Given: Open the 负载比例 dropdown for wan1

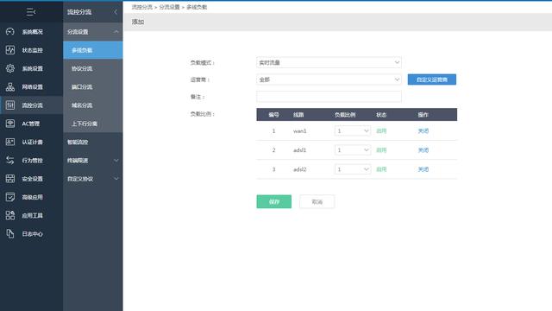Looking at the screenshot, I should [353, 130].
